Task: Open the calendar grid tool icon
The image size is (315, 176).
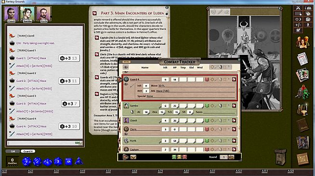Action: click(x=298, y=13)
